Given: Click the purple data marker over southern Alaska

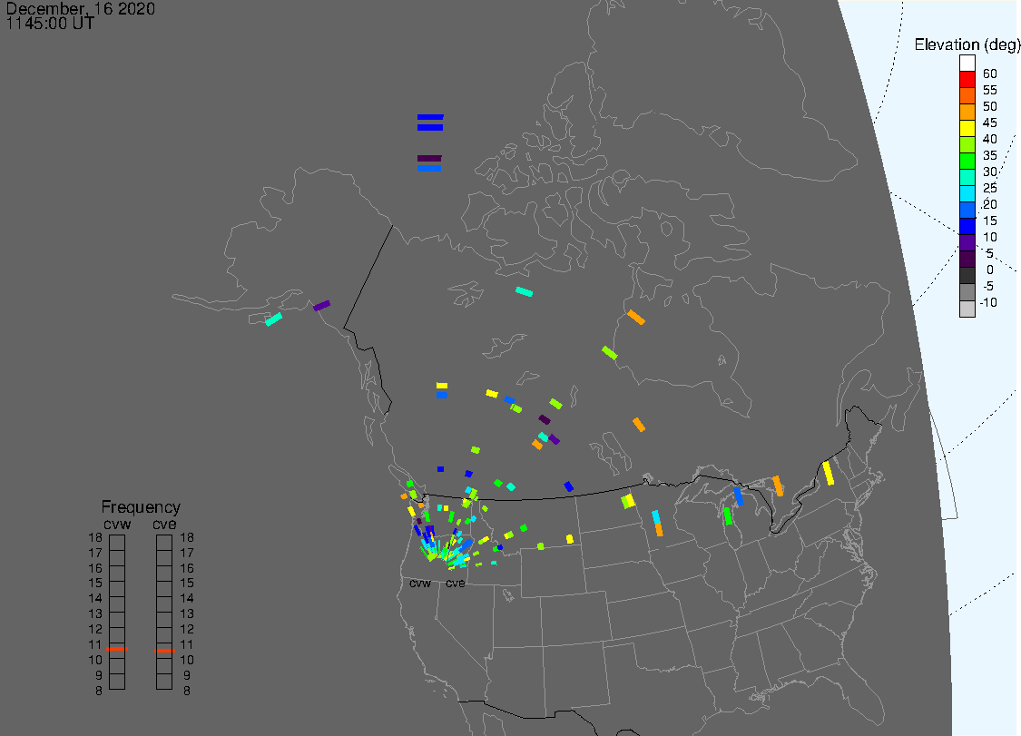Looking at the screenshot, I should (321, 306).
